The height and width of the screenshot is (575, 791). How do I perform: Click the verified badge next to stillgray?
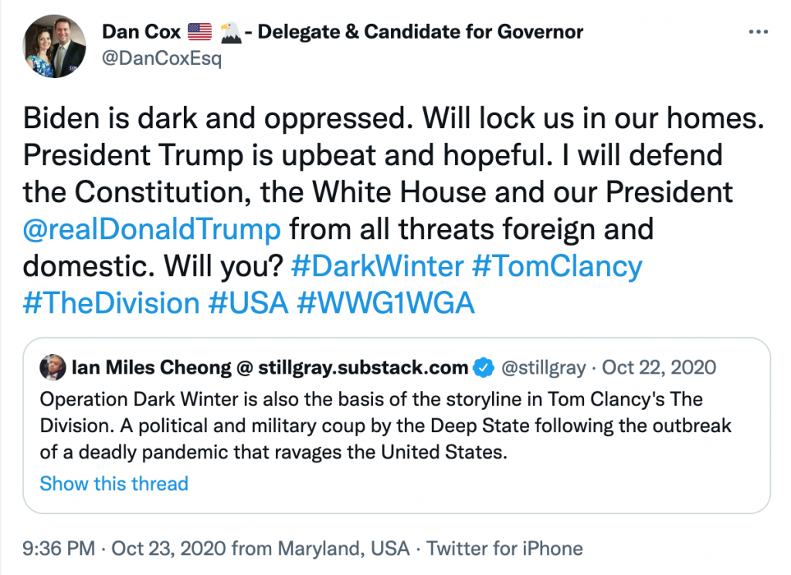point(484,367)
